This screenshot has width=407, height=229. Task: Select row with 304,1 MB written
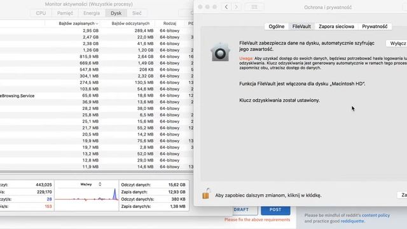tap(97, 76)
